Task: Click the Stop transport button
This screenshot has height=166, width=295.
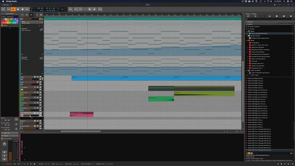Action: click(x=18, y=9)
